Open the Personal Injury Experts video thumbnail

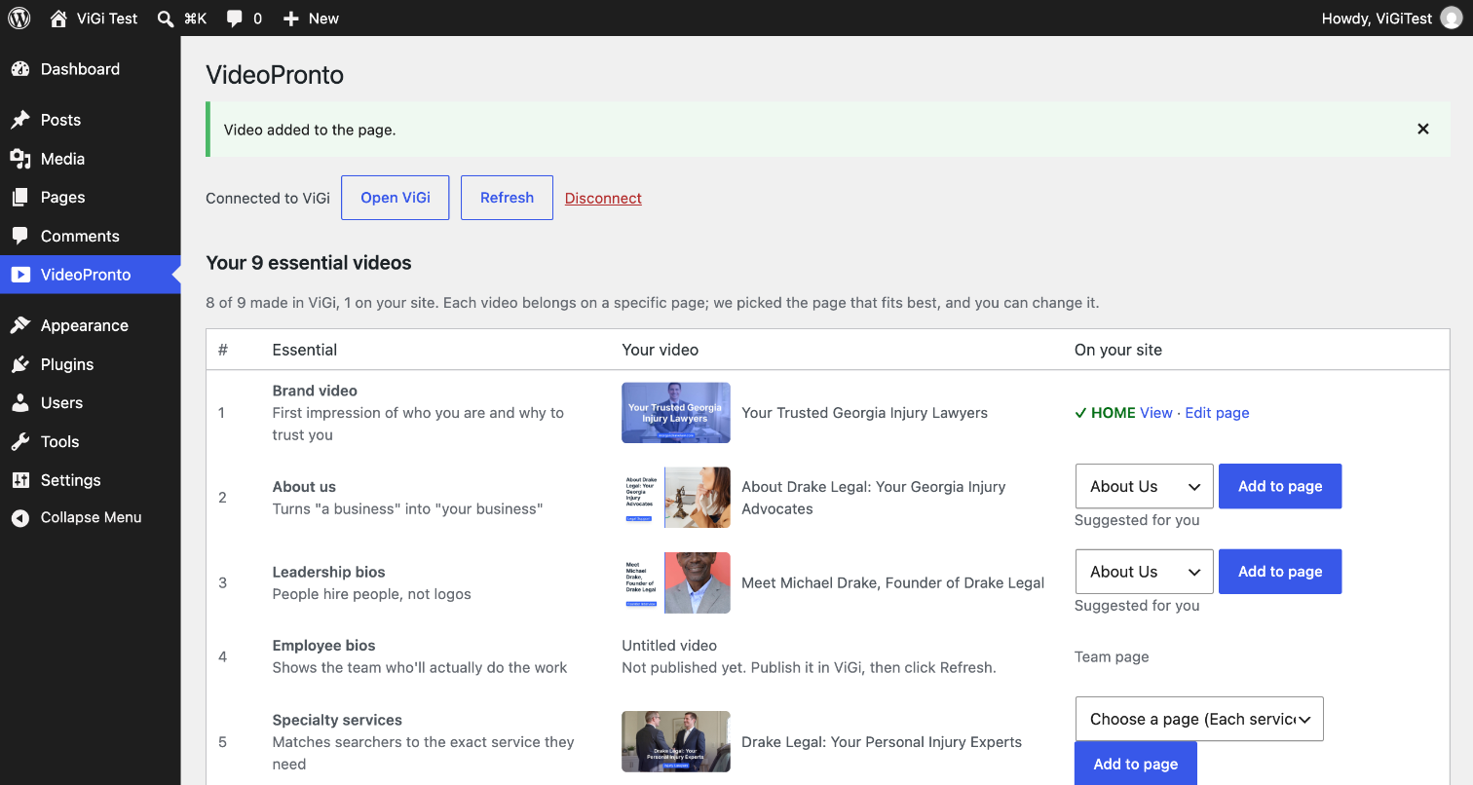[x=676, y=741]
